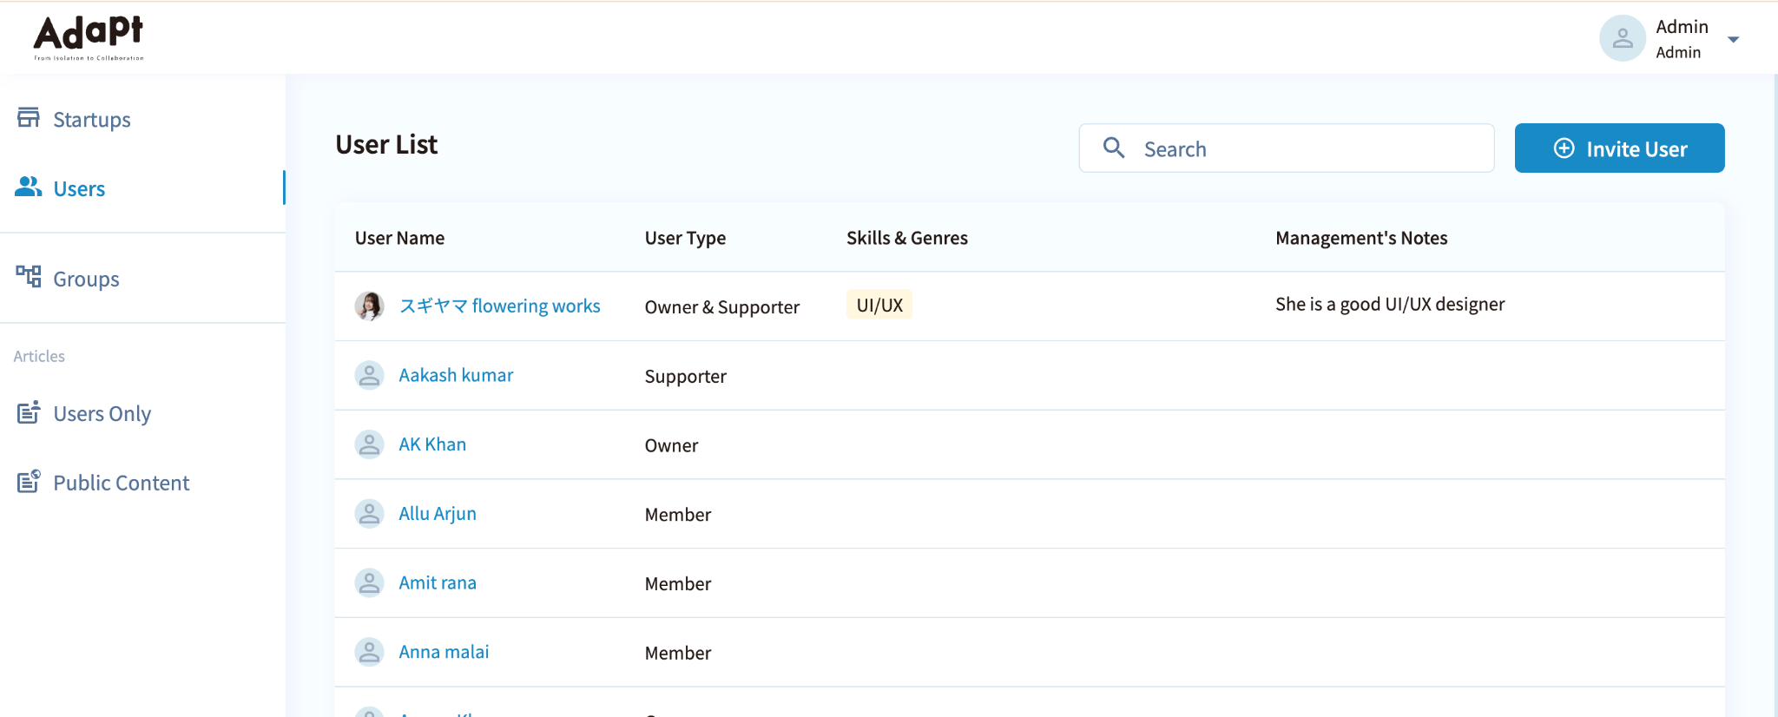
Task: Click the UI/UX skill tag
Action: point(879,305)
